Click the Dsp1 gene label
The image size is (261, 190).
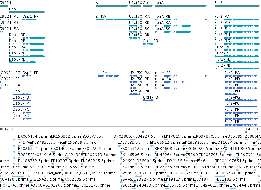point(13,9)
